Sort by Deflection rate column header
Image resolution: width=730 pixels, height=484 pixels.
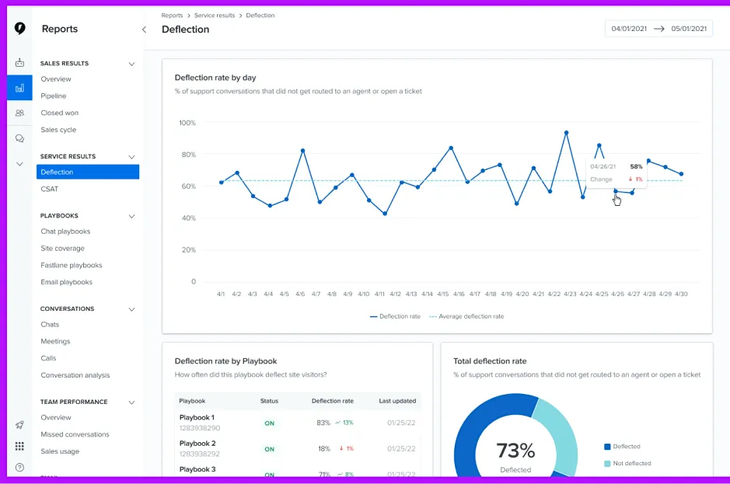(x=333, y=401)
